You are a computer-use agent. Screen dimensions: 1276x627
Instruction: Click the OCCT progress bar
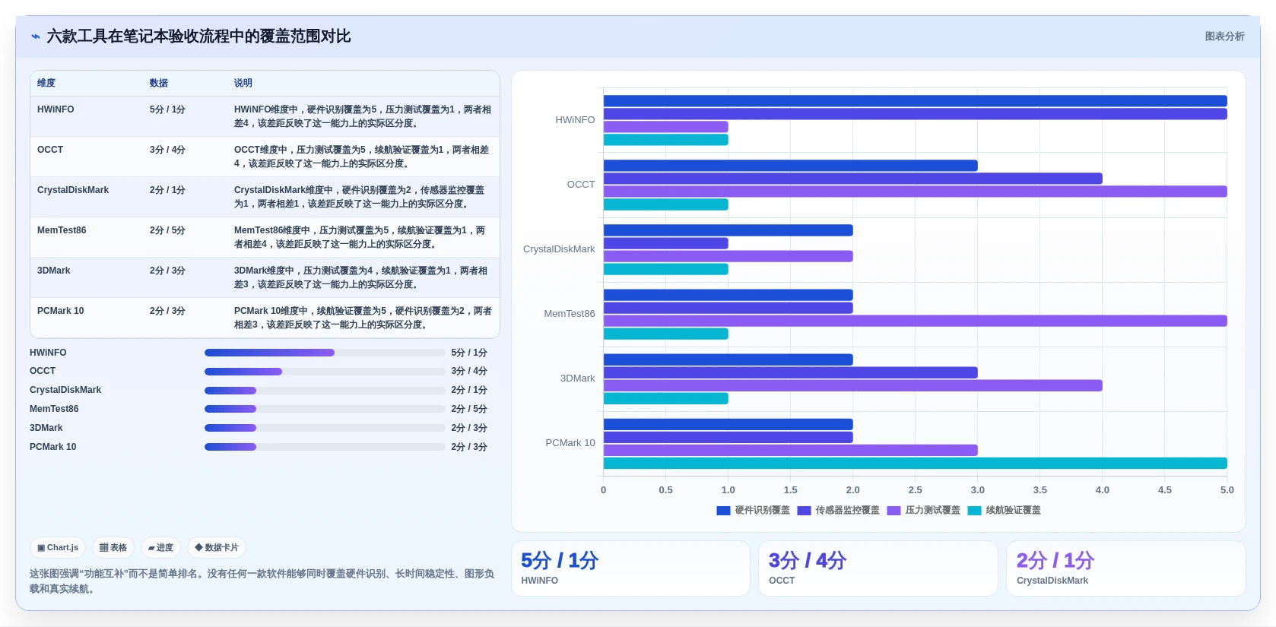coord(325,372)
